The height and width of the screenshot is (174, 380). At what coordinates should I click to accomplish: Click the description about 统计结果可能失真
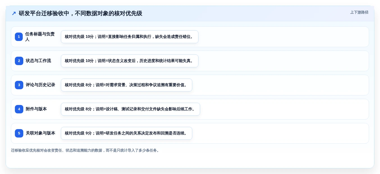130,61
